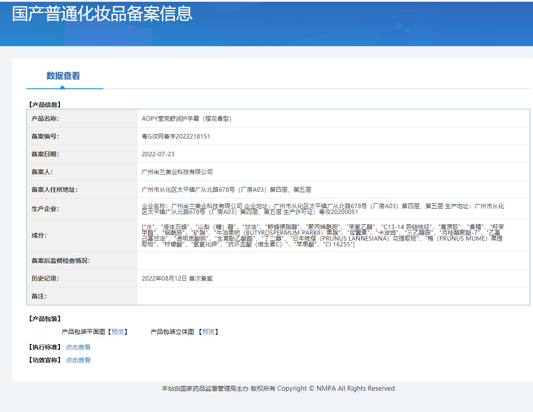
Task: Select product name AOPY莹亮舒润护手霜（樱花香型）
Action: click(x=187, y=119)
